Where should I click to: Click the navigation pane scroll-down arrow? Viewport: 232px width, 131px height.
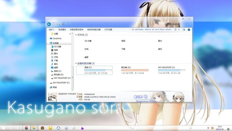[x=72, y=90]
